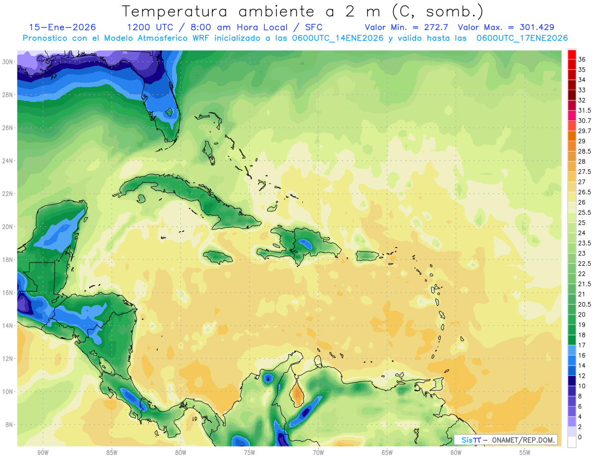Image resolution: width=595 pixels, height=459 pixels.
Task: Click the legend value 0
Action: tap(580, 437)
